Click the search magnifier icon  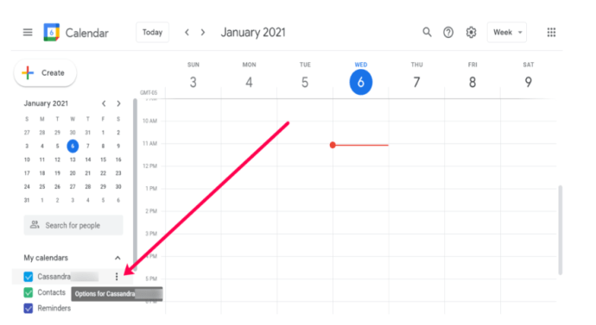(427, 32)
